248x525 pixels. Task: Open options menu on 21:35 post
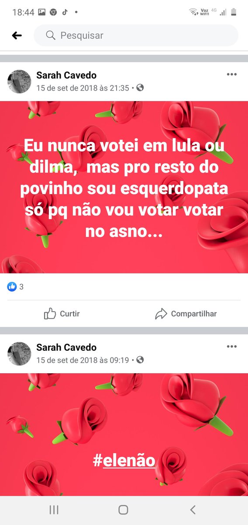point(231,74)
